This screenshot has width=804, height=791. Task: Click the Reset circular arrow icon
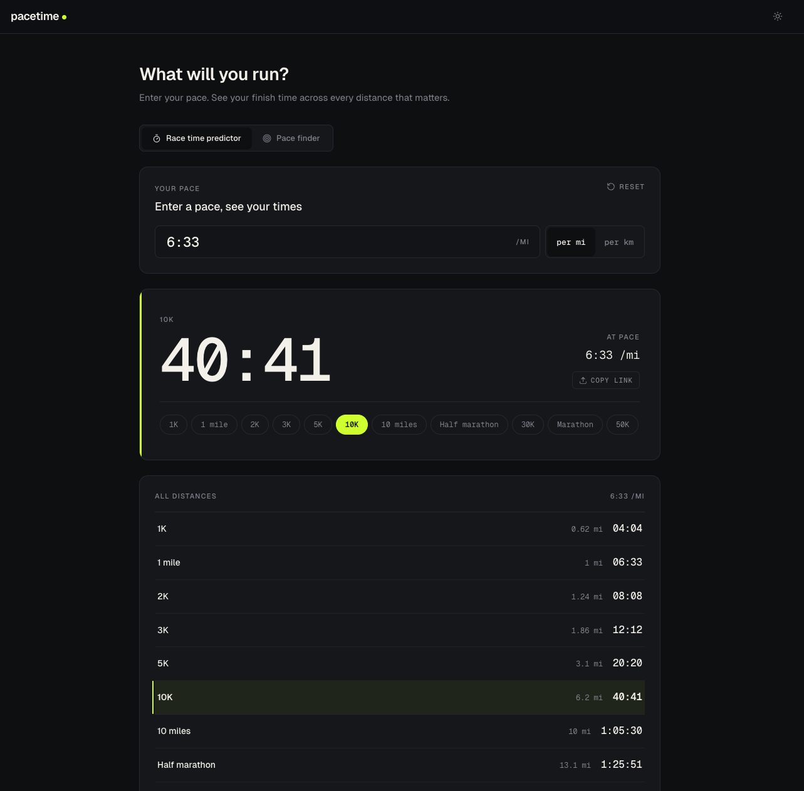(611, 187)
